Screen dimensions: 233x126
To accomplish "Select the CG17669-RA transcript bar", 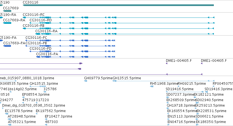I will pos(7,23).
